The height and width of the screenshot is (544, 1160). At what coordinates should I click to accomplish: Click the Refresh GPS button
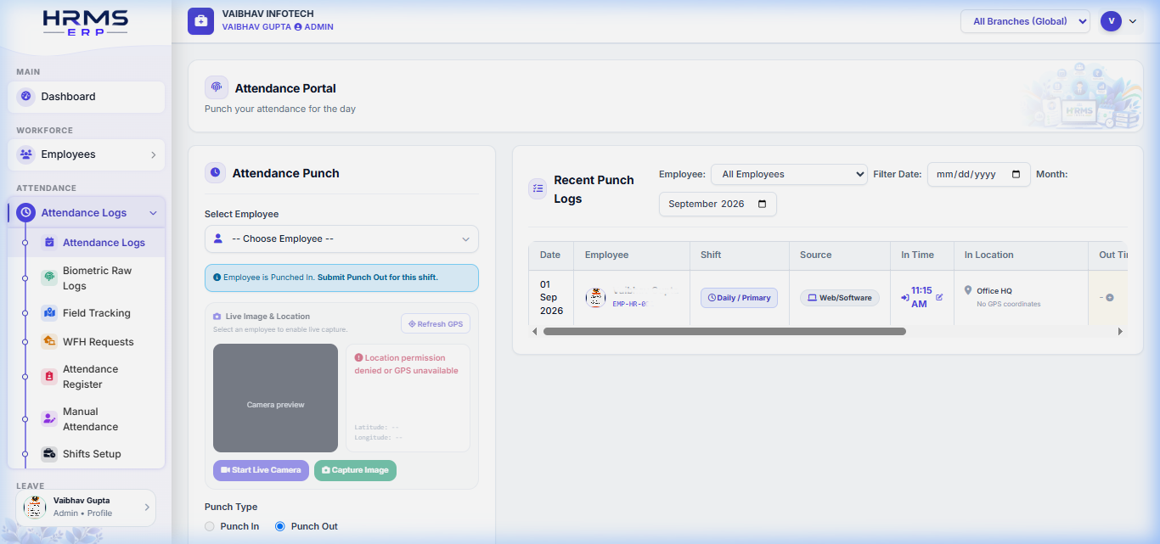click(436, 323)
